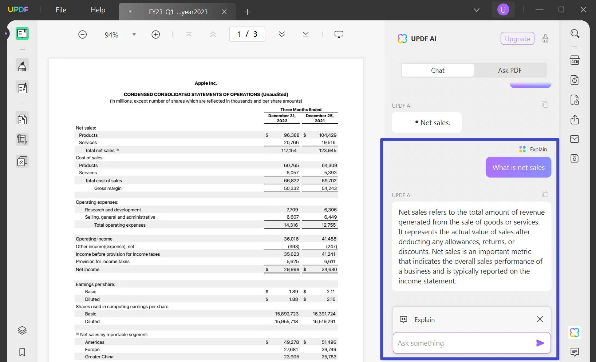Open the Search magnifier icon
This screenshot has width=596, height=362.
pyautogui.click(x=575, y=33)
